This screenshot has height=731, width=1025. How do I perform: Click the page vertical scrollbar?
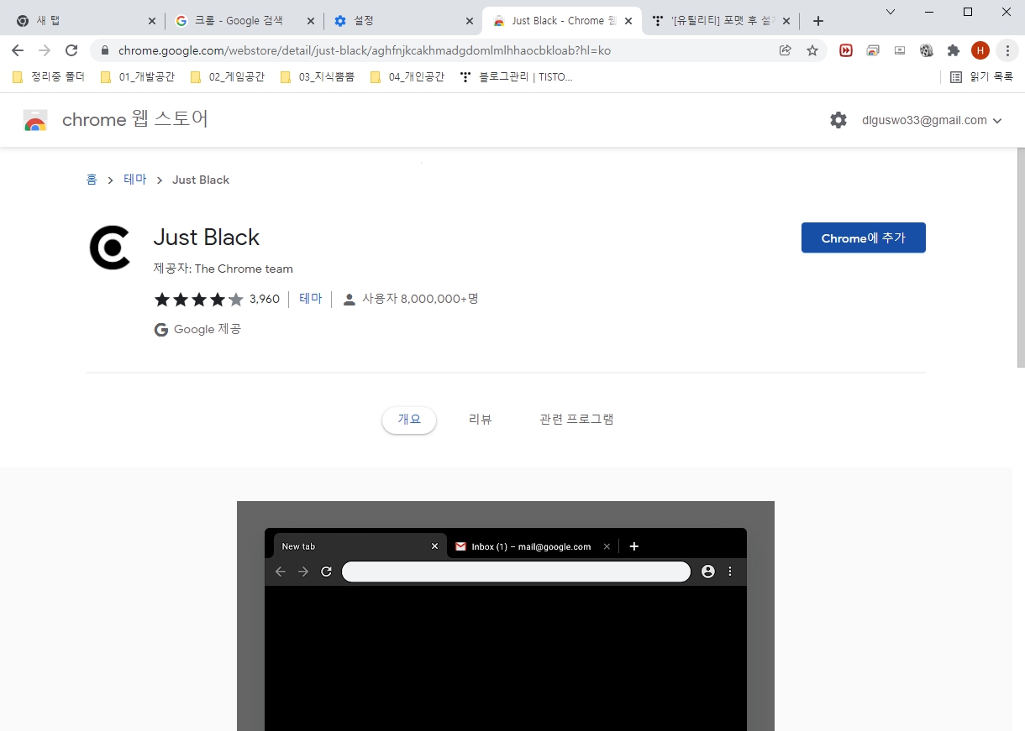click(1020, 258)
